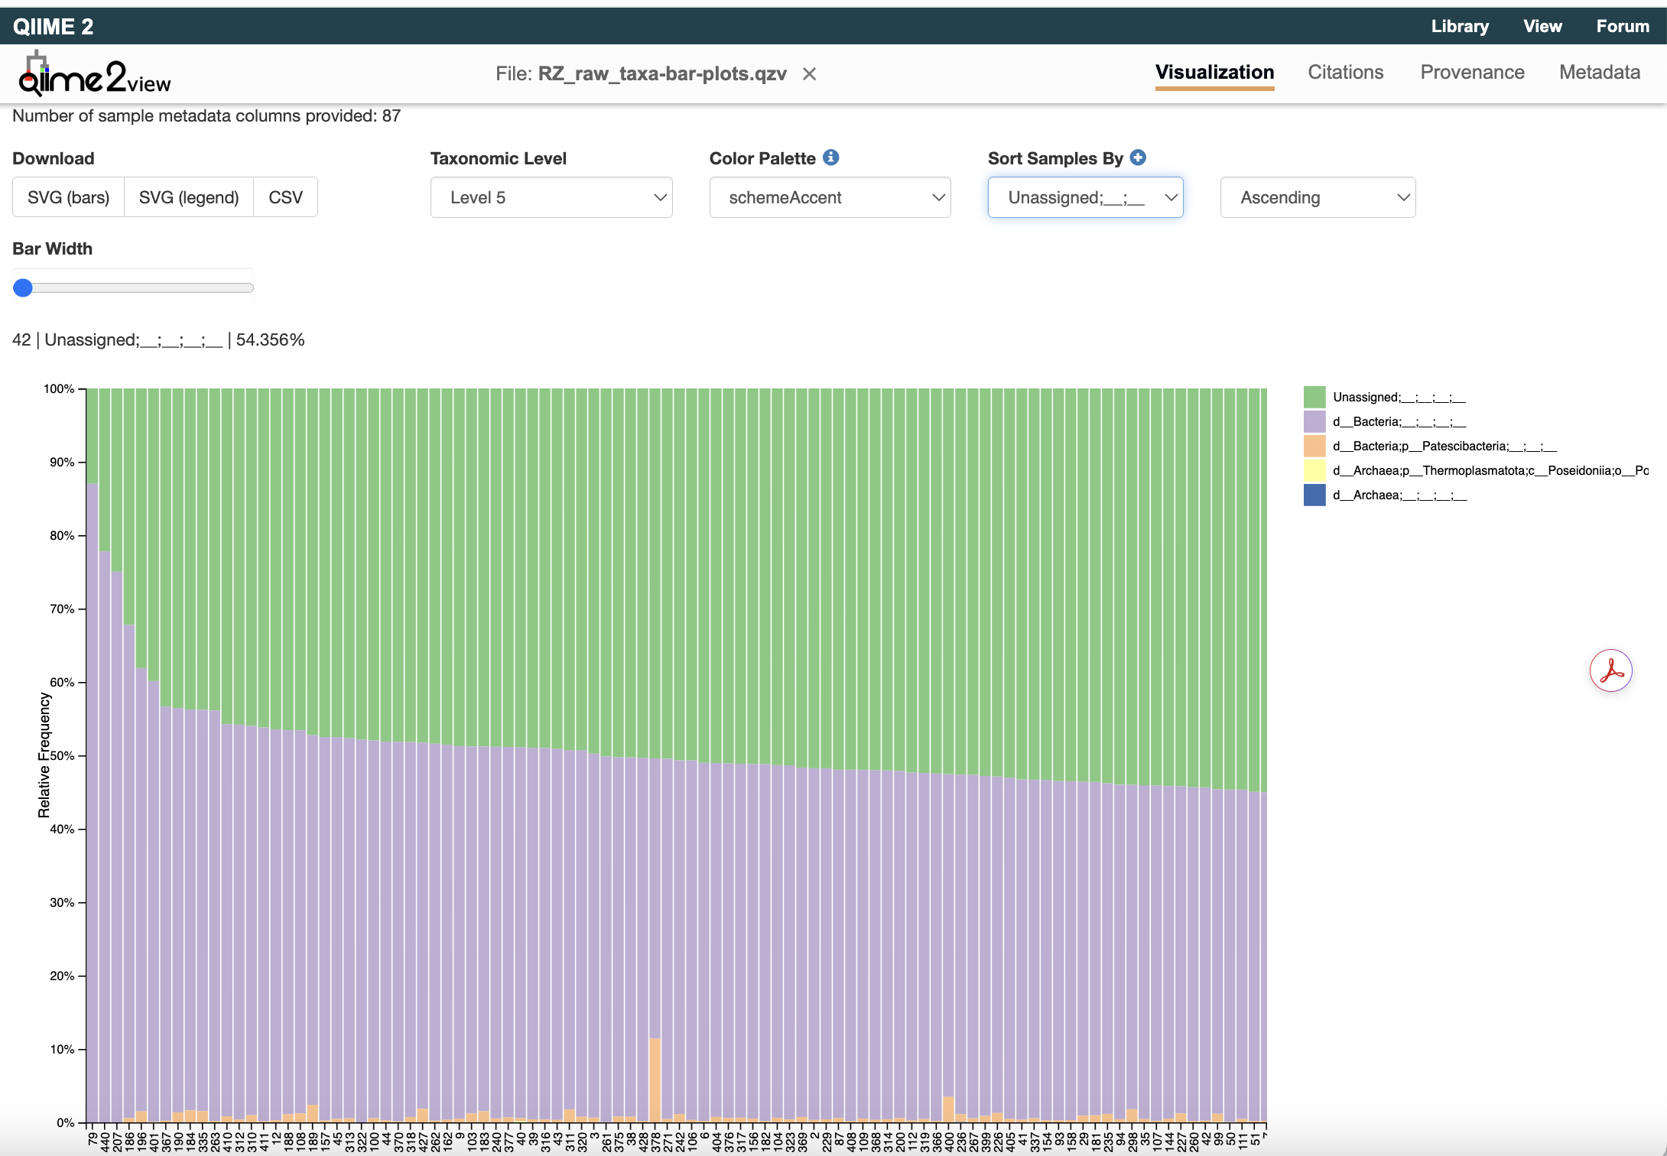Click the purple d__Bacteria legend swatch

pyautogui.click(x=1314, y=421)
